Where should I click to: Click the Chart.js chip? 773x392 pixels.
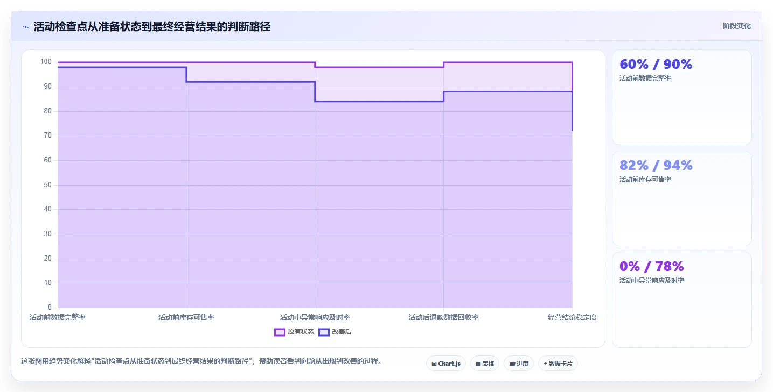coord(446,364)
